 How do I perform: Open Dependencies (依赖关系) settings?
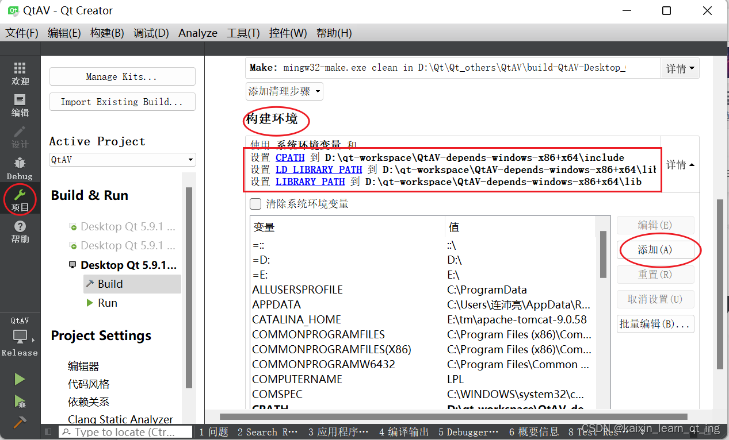89,402
